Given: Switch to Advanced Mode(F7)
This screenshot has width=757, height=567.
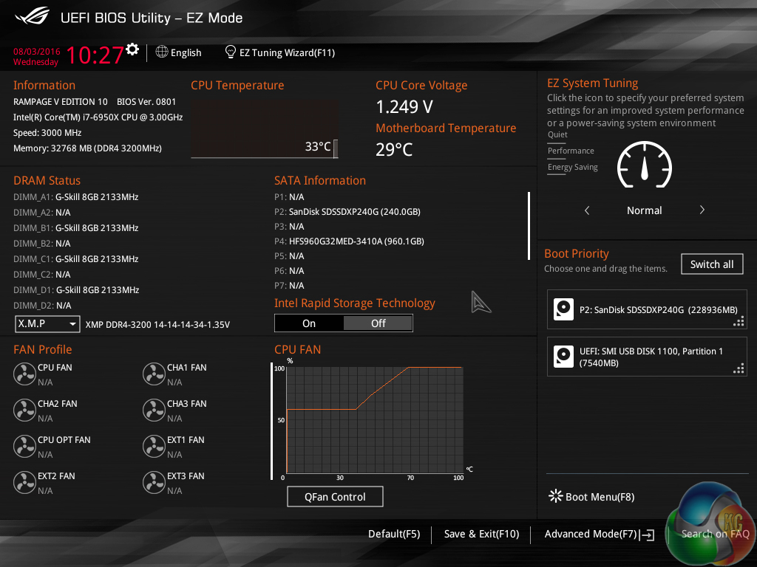Looking at the screenshot, I should 591,535.
